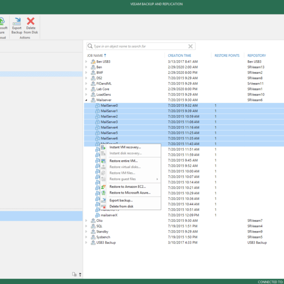This screenshot has width=284, height=284.
Task: Click the Instant VM recovery menu icon
Action: 103,147
